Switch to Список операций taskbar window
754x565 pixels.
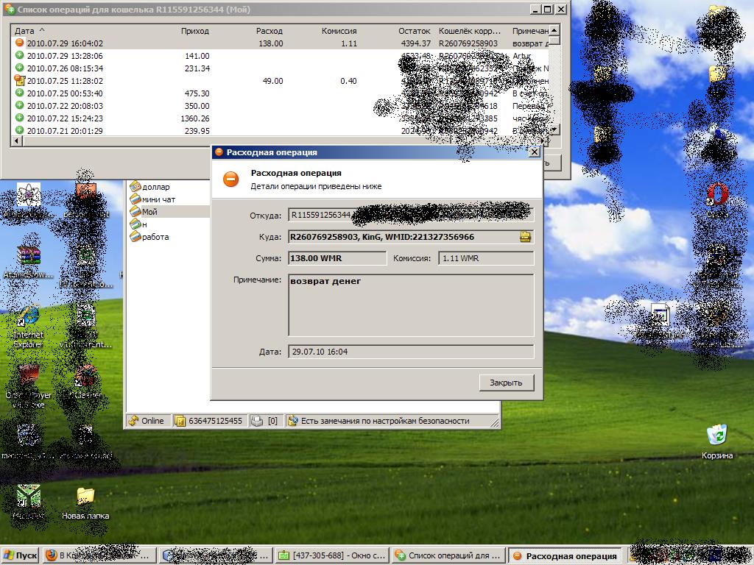(448, 555)
